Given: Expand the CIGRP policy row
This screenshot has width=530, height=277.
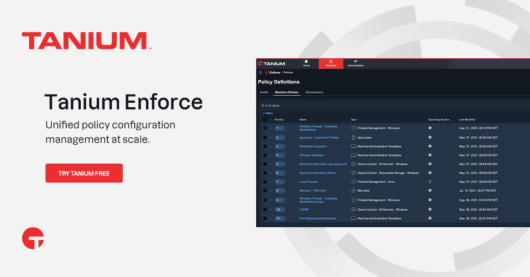Looking at the screenshot, I should pyautogui.click(x=270, y=209).
